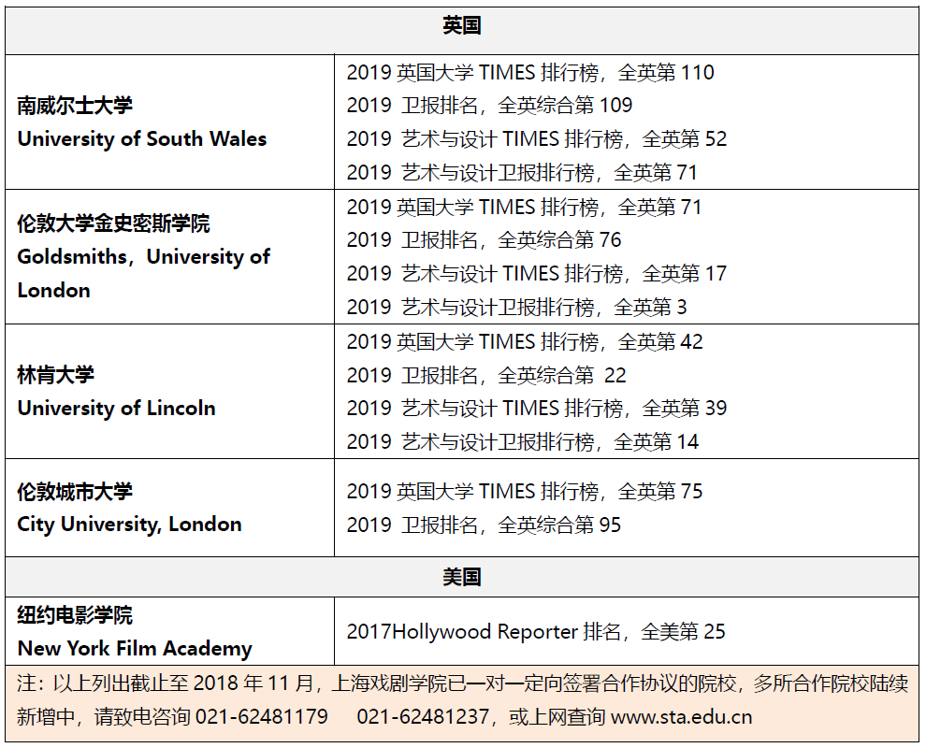Screen dimensions: 926x748
Task: Click the line ending 全英第 110
Action: point(529,72)
